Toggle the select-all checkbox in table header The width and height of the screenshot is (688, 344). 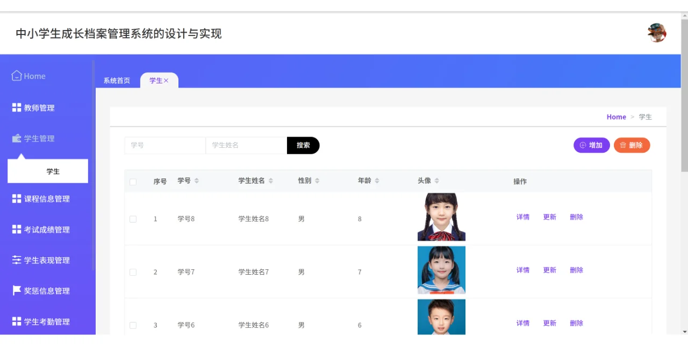133,182
